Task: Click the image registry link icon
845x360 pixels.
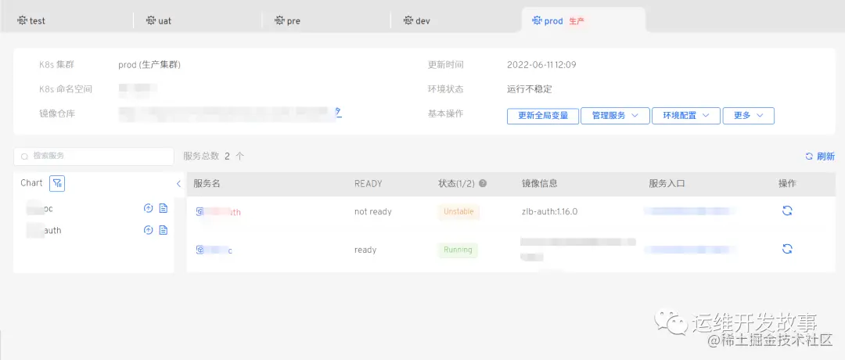Action: pos(338,112)
